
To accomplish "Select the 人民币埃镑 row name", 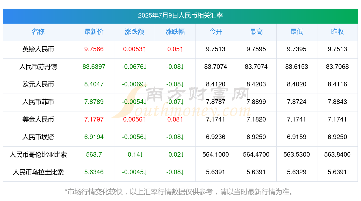I will tap(38, 137).
